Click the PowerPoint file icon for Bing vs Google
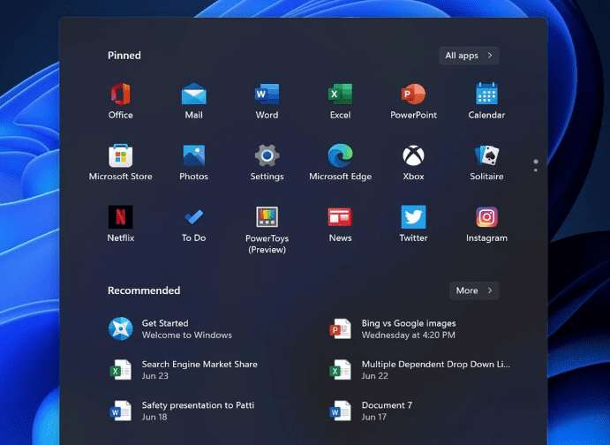Viewport: 610px width, 445px height. coord(341,329)
